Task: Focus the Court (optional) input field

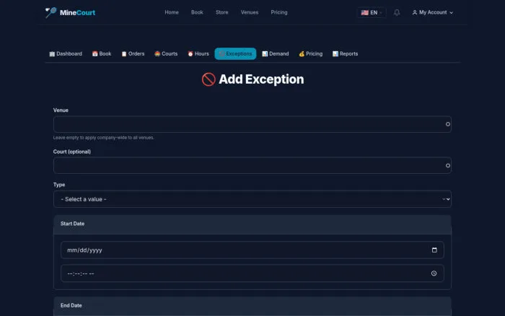Action: (252, 165)
